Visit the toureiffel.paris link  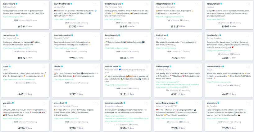(x=65, y=19)
